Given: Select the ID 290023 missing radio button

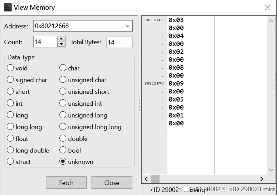Looking at the screenshot, I should pyautogui.click(x=223, y=188).
